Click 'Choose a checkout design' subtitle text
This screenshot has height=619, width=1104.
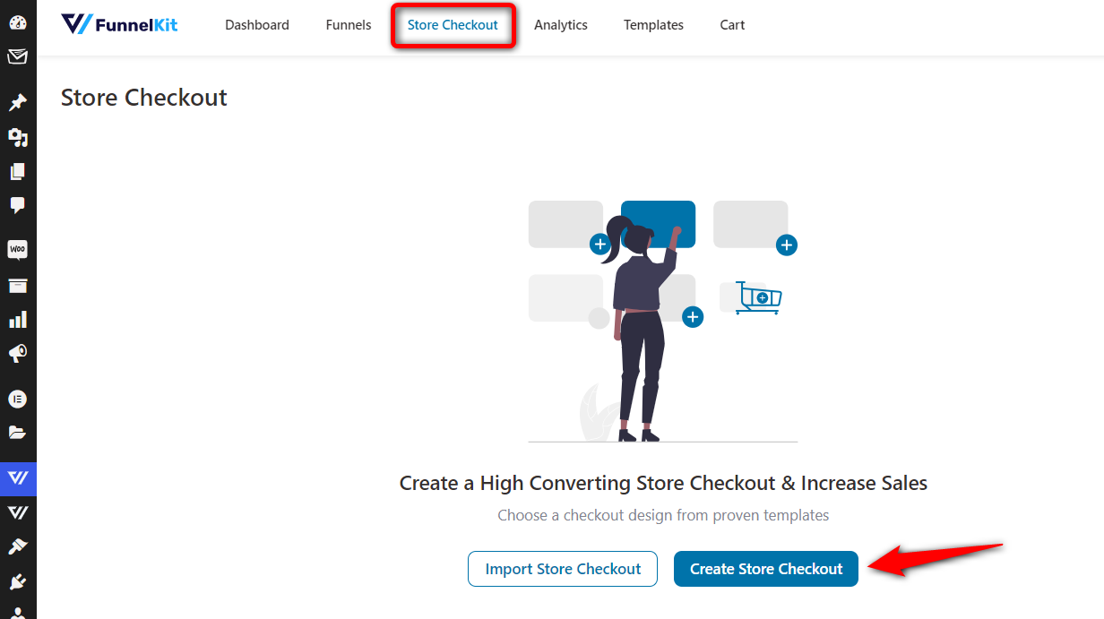(663, 515)
